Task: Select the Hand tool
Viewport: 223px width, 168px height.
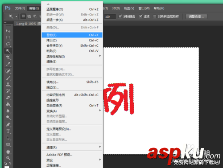Action: 8,152
